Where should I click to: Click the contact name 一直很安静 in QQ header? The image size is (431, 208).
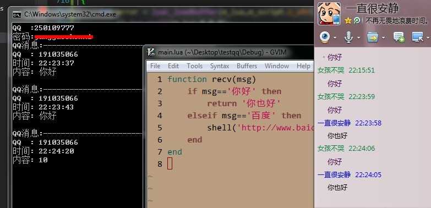pyautogui.click(x=372, y=8)
